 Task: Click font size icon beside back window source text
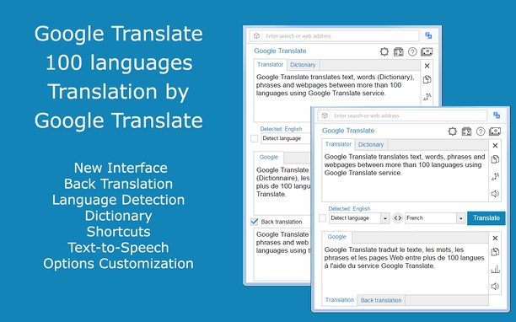[x=427, y=97]
